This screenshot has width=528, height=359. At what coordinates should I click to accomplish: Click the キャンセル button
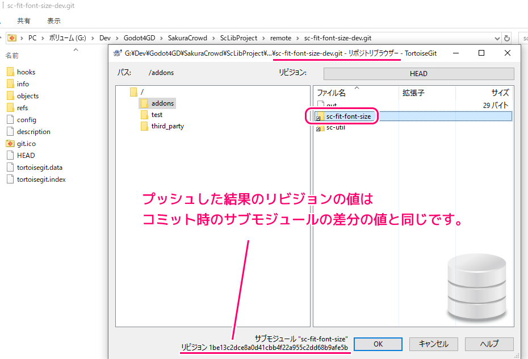[433, 344]
